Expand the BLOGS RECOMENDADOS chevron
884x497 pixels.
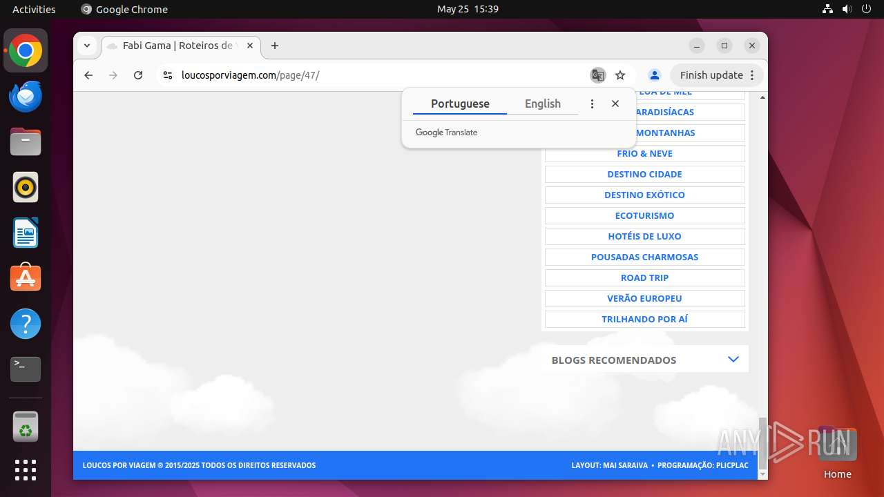pyautogui.click(x=733, y=360)
